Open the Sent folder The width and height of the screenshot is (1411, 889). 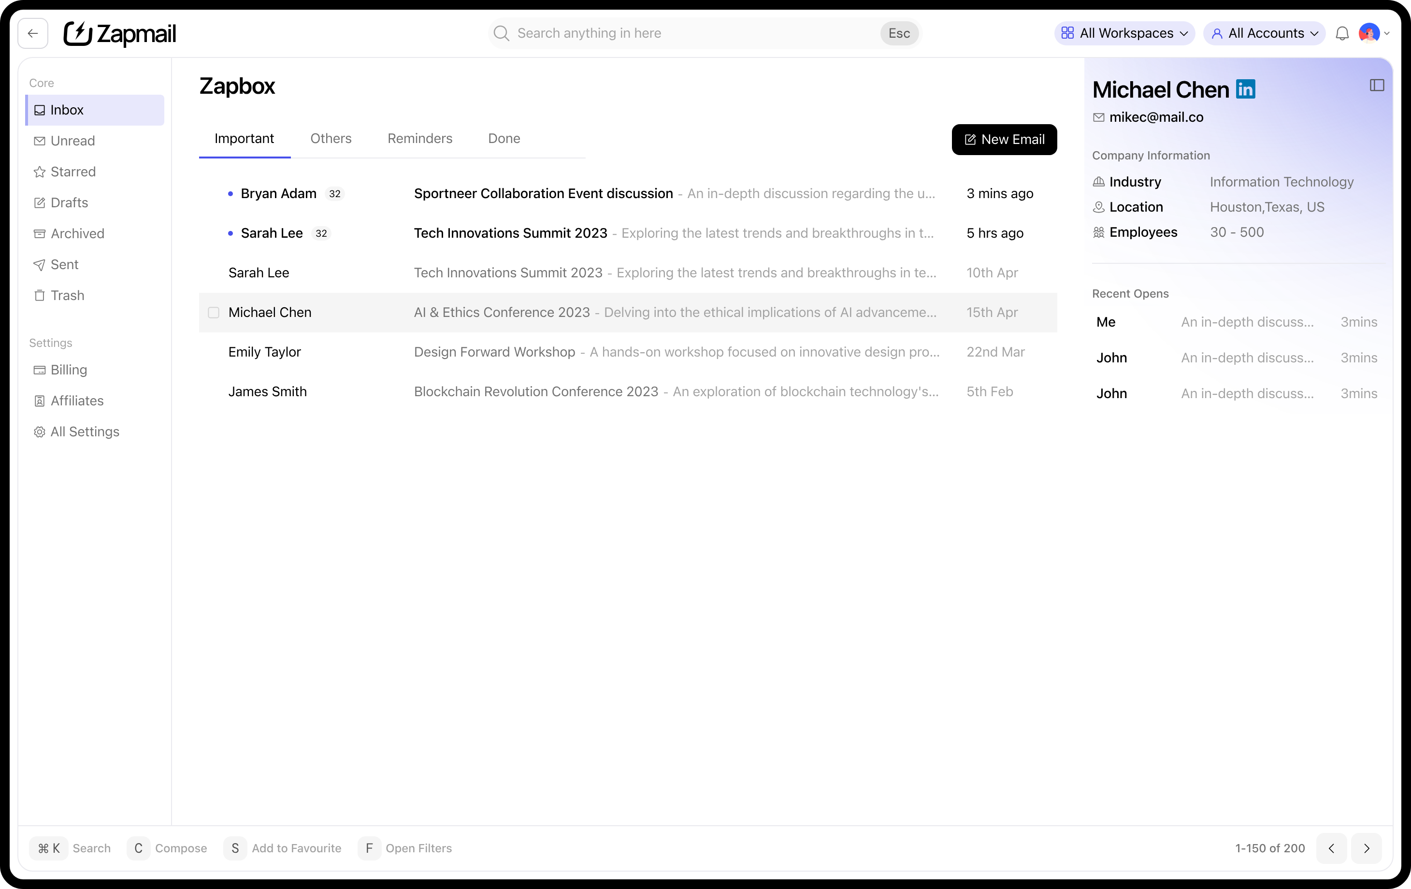tap(95, 265)
